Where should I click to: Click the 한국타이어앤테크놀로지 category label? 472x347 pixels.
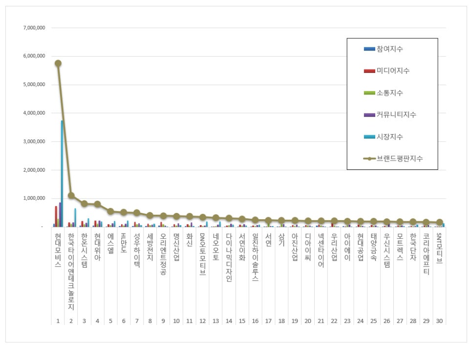tap(71, 271)
